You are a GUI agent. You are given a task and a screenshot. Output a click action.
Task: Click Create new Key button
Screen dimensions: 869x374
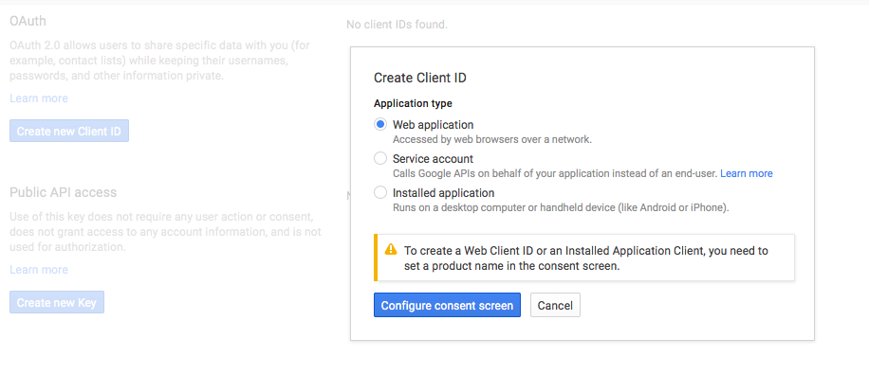(x=57, y=303)
